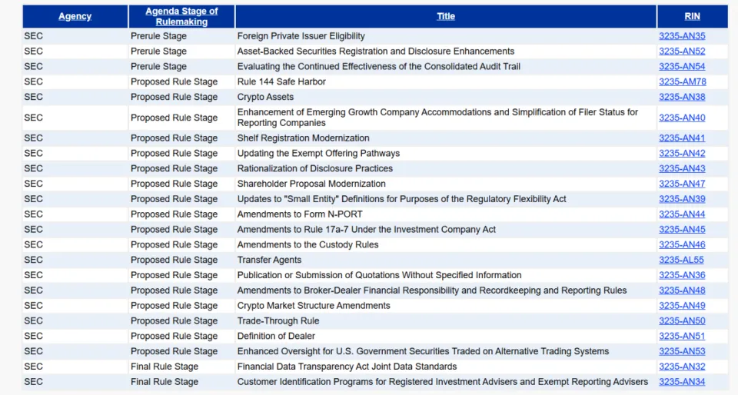This screenshot has height=395, width=738.
Task: Open RIN 3235-AN40 link
Action: 682,118
